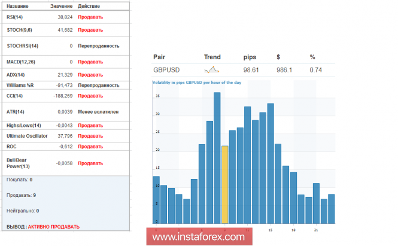
Task: Click the Ultimate Oscillator row name
Action: coord(28,136)
